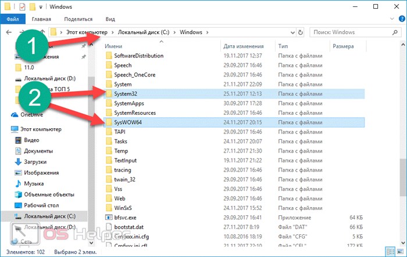Select the SystemResources folder icon
This screenshot has width=407, height=257.
[109, 113]
